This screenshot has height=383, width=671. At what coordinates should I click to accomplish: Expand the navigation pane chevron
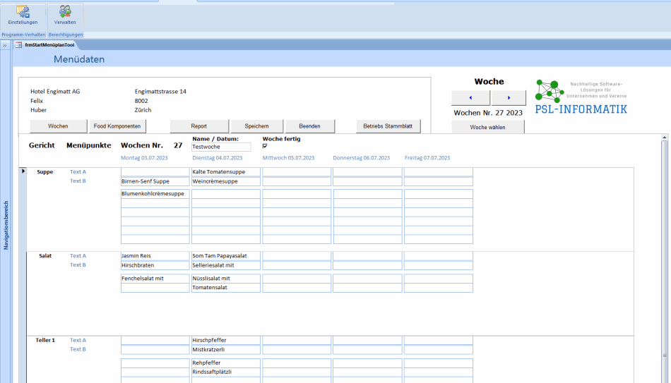tap(5, 45)
